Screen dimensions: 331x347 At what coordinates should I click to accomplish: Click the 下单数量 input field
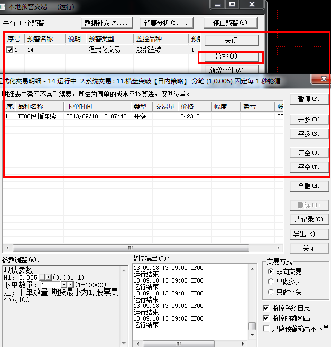[x=51, y=285]
